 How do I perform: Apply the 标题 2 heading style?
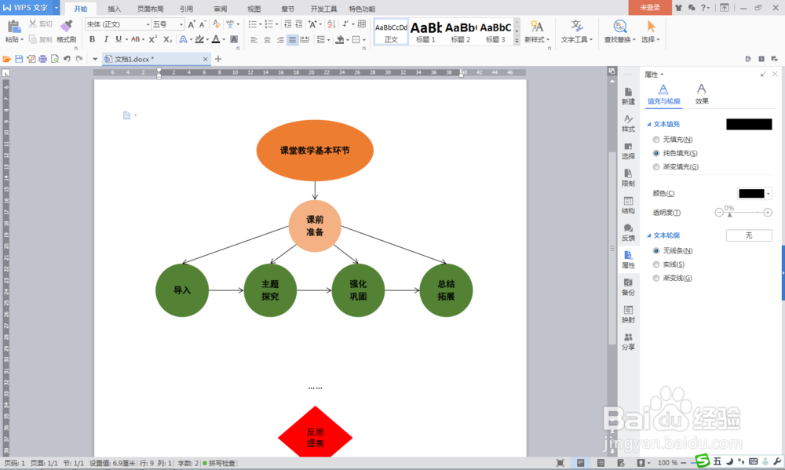[461, 32]
